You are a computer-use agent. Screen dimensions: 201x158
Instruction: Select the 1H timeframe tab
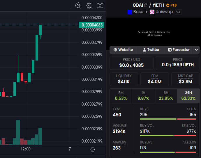pos(143,96)
